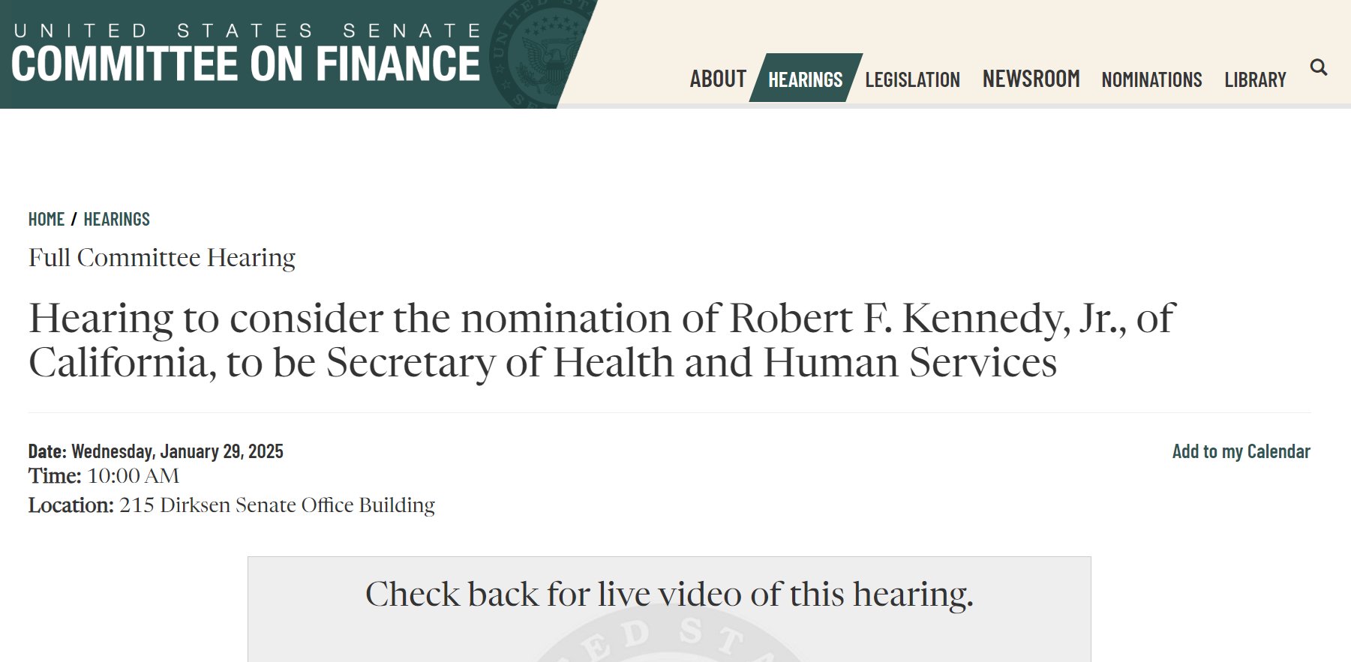Select the highlighted Hearings navigation tab
The width and height of the screenshot is (1351, 662).
point(805,79)
